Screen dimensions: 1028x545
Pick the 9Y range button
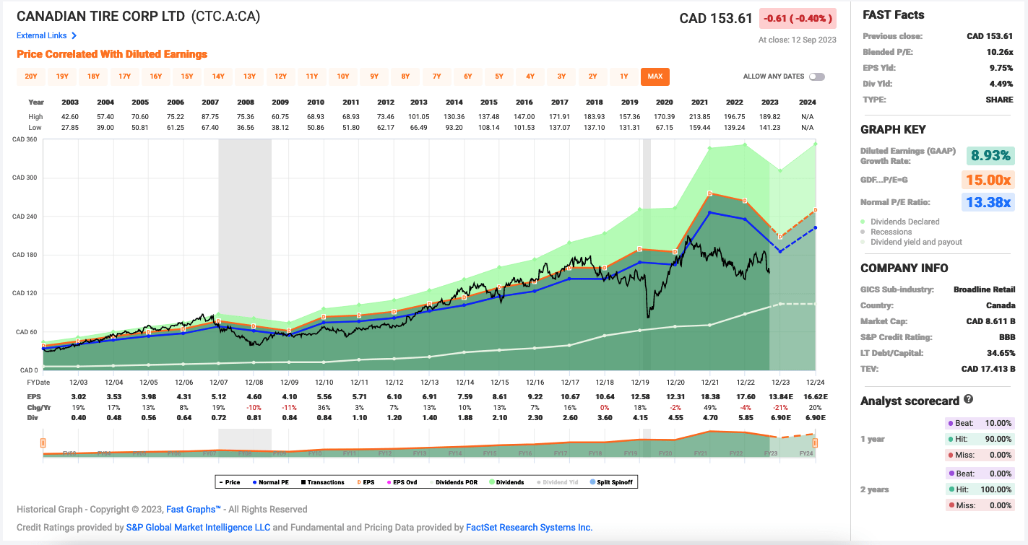374,77
